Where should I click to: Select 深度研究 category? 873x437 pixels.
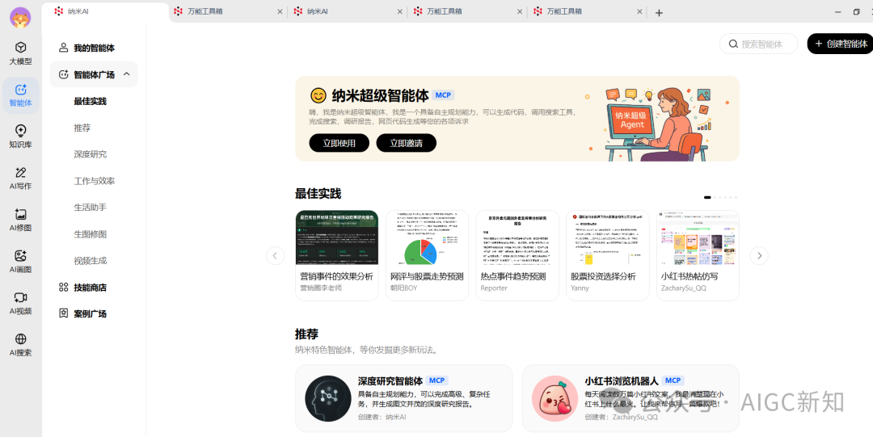(x=91, y=154)
